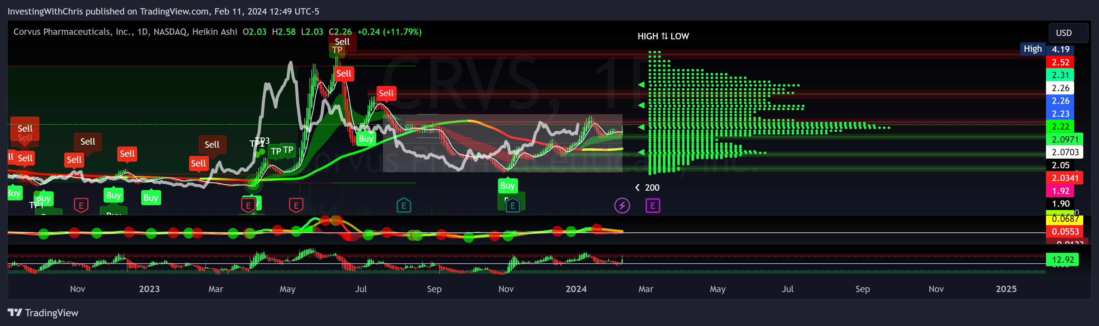Viewport: 1099px width, 326px height.
Task: Click large stacked Sell label at left edge
Action: [25, 128]
